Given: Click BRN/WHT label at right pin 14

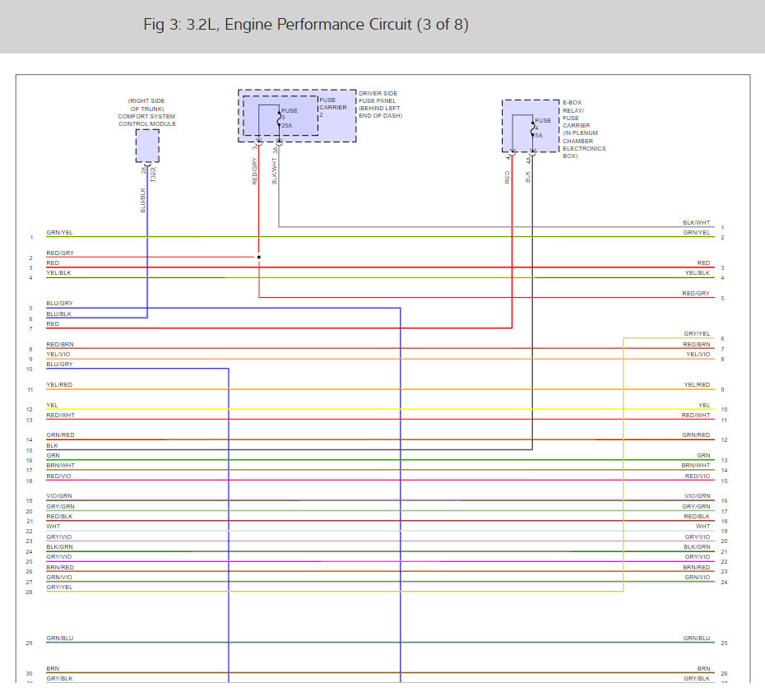Looking at the screenshot, I should click(x=696, y=465).
